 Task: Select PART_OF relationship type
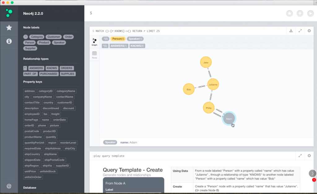tap(30, 74)
